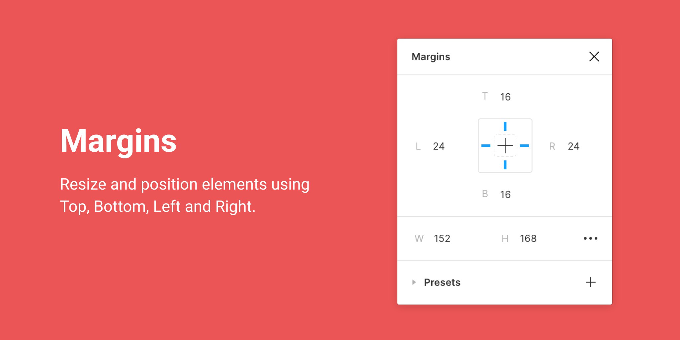Click the H height label
680x340 pixels.
pyautogui.click(x=505, y=238)
